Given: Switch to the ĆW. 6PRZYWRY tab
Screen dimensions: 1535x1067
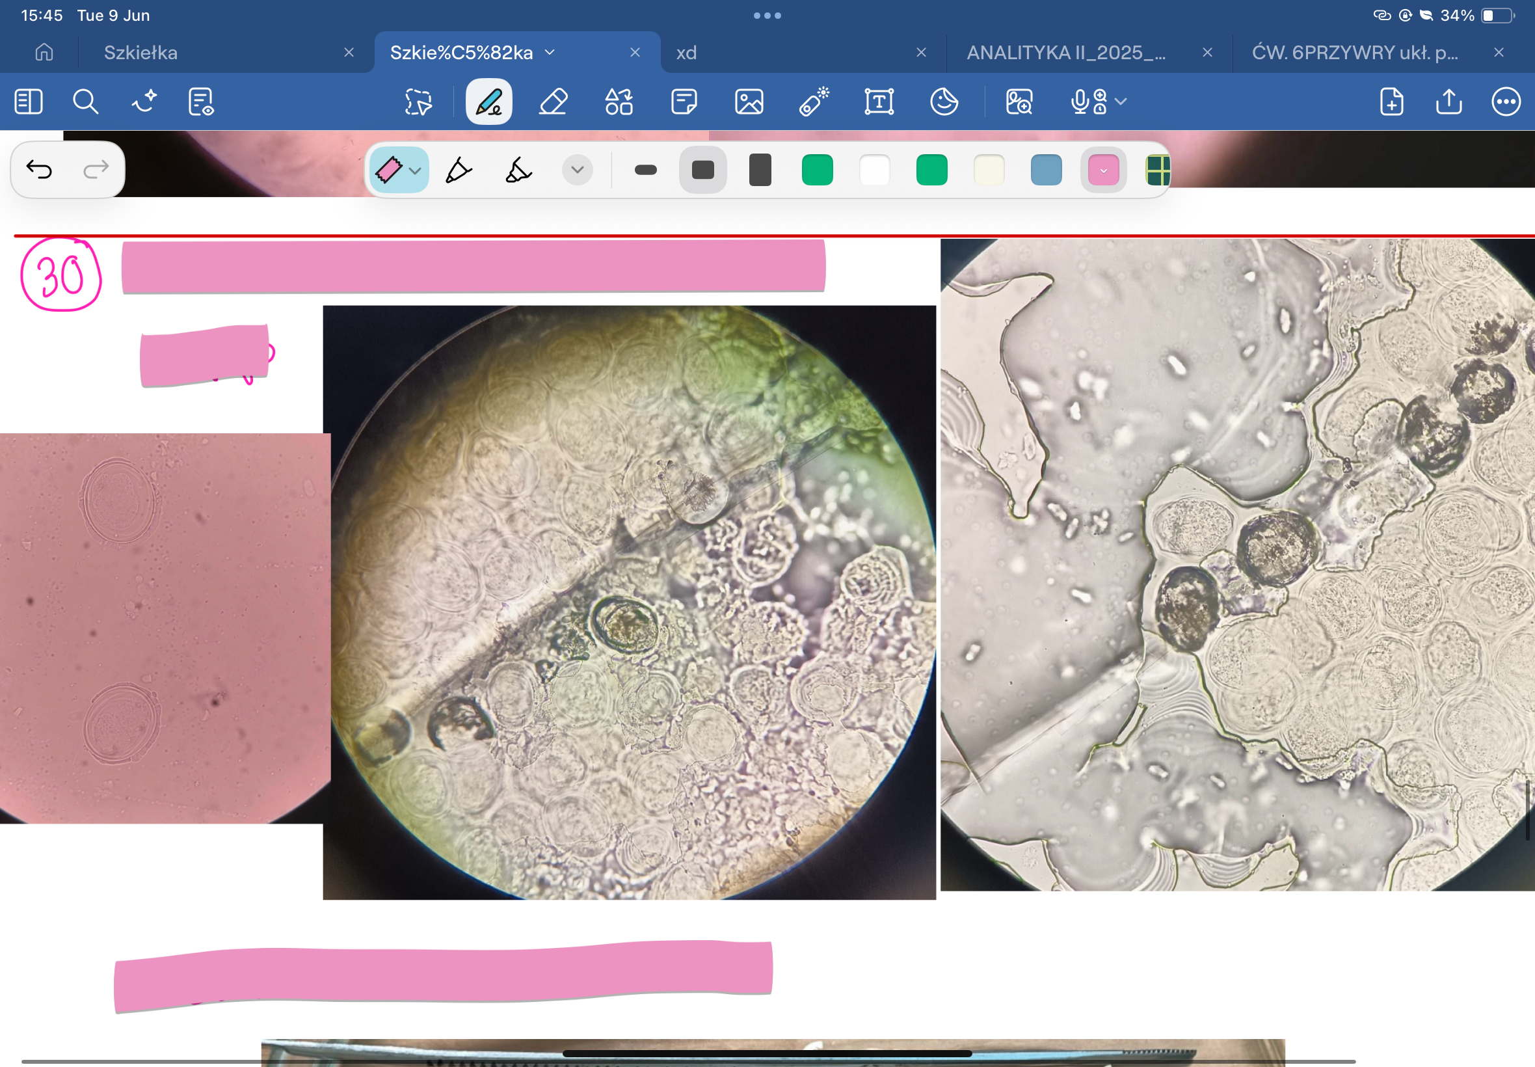Looking at the screenshot, I should tap(1355, 52).
